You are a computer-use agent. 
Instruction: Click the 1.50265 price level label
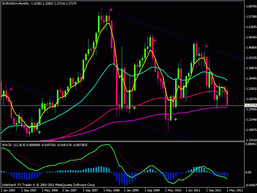point(251,37)
